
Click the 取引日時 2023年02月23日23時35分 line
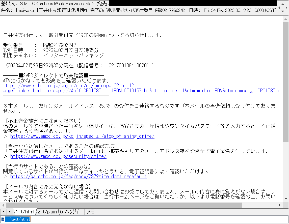(51, 50)
